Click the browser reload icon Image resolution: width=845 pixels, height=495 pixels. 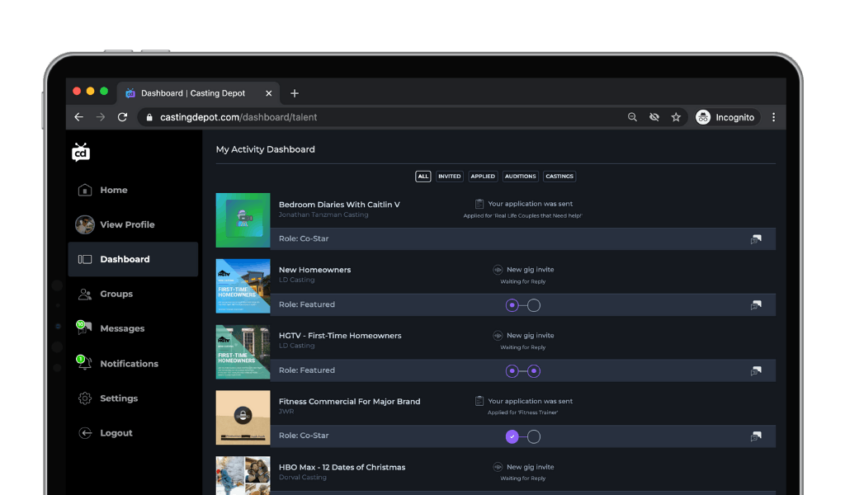pyautogui.click(x=122, y=117)
